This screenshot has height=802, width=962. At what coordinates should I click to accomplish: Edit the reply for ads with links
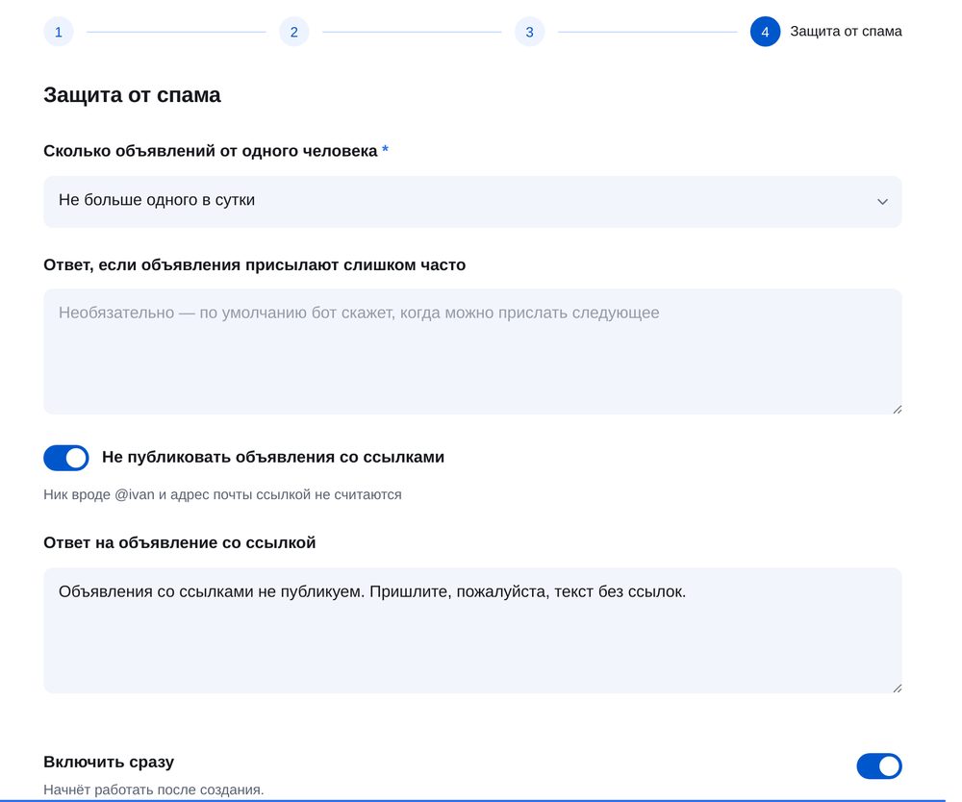[472, 630]
